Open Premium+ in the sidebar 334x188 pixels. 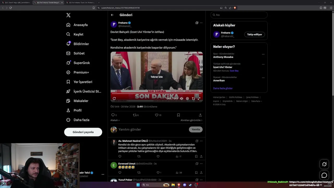click(x=77, y=72)
